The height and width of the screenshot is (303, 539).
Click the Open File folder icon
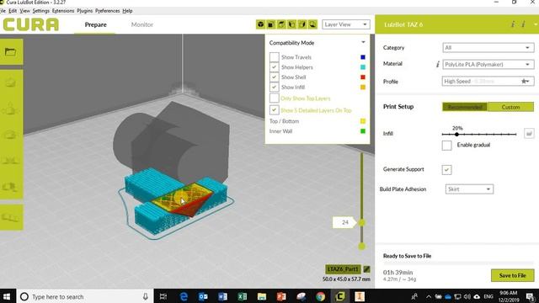[x=11, y=52]
